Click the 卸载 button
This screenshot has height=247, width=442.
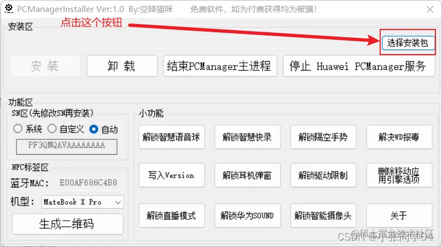tap(122, 66)
